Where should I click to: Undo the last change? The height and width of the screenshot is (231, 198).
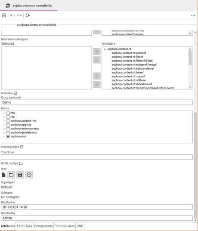pyautogui.click(x=12, y=15)
